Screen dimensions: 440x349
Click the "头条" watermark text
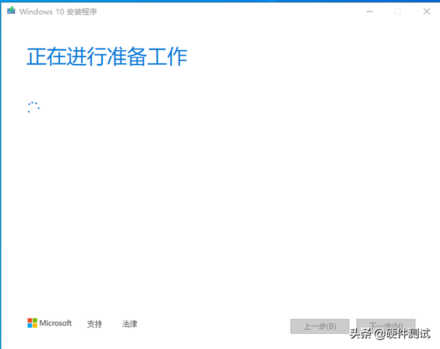[361, 334]
